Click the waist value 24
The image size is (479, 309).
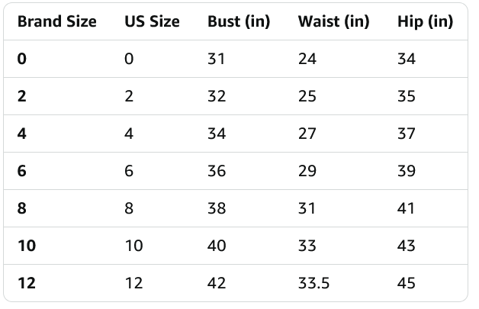(x=307, y=59)
